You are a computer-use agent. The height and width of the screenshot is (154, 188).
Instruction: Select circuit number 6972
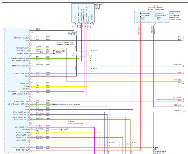click(x=48, y=50)
